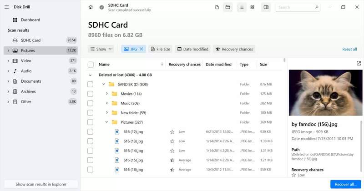Check the 616 (16).jpg checkbox
This screenshot has height=191, width=364.
(x=90, y=170)
